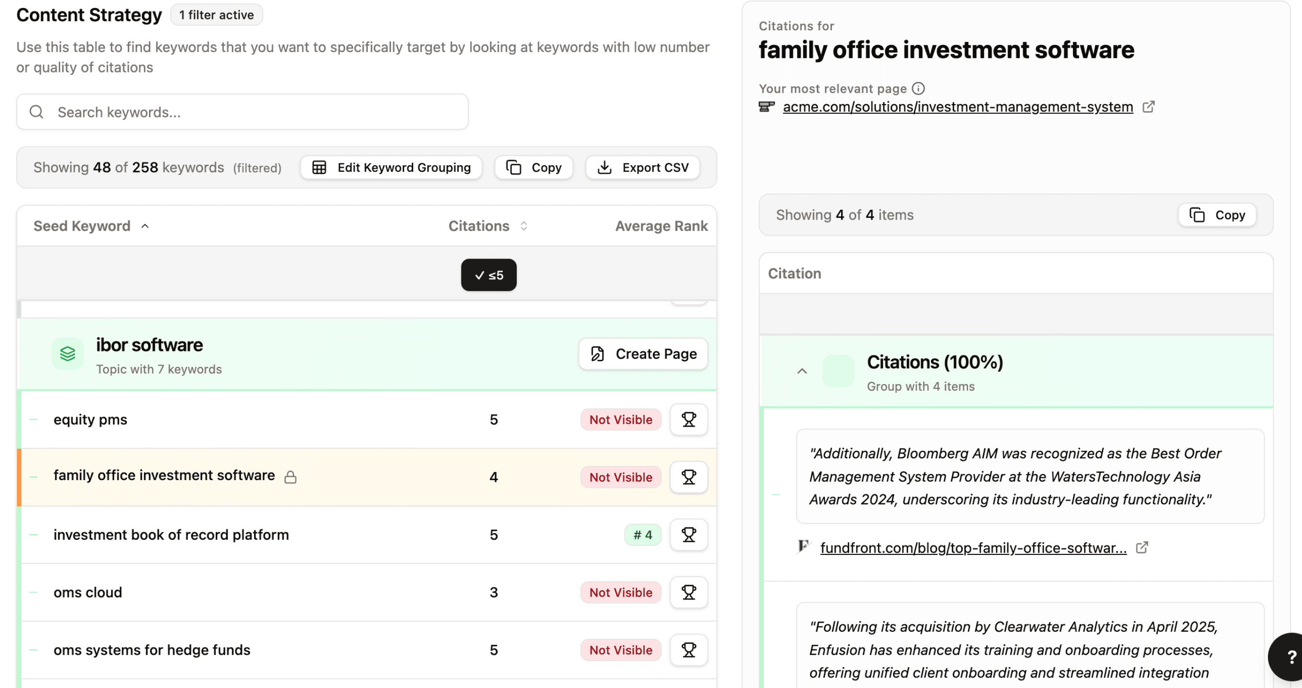Click the Search keywords input field
The image size is (1302, 688).
pos(243,112)
